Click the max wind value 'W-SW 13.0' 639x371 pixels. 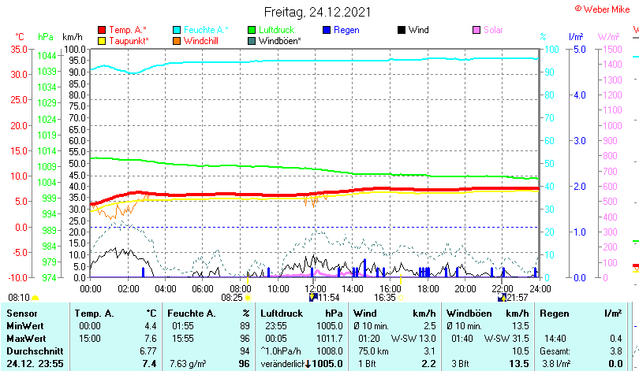[413, 339]
